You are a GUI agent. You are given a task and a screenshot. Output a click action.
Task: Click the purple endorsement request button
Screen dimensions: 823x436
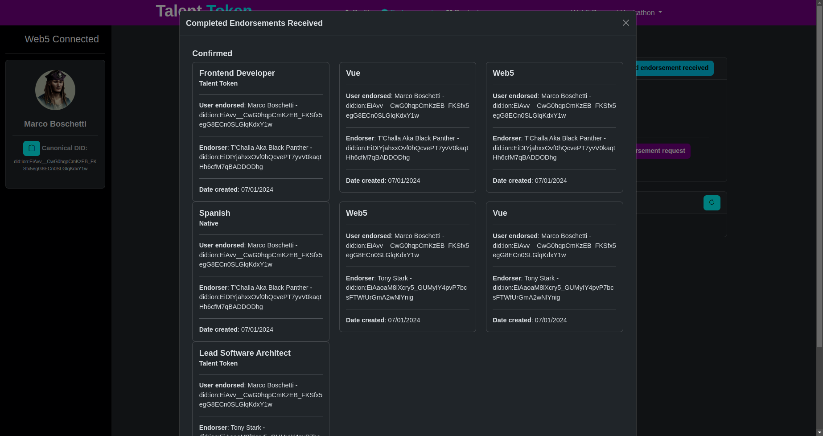pyautogui.click(x=663, y=151)
